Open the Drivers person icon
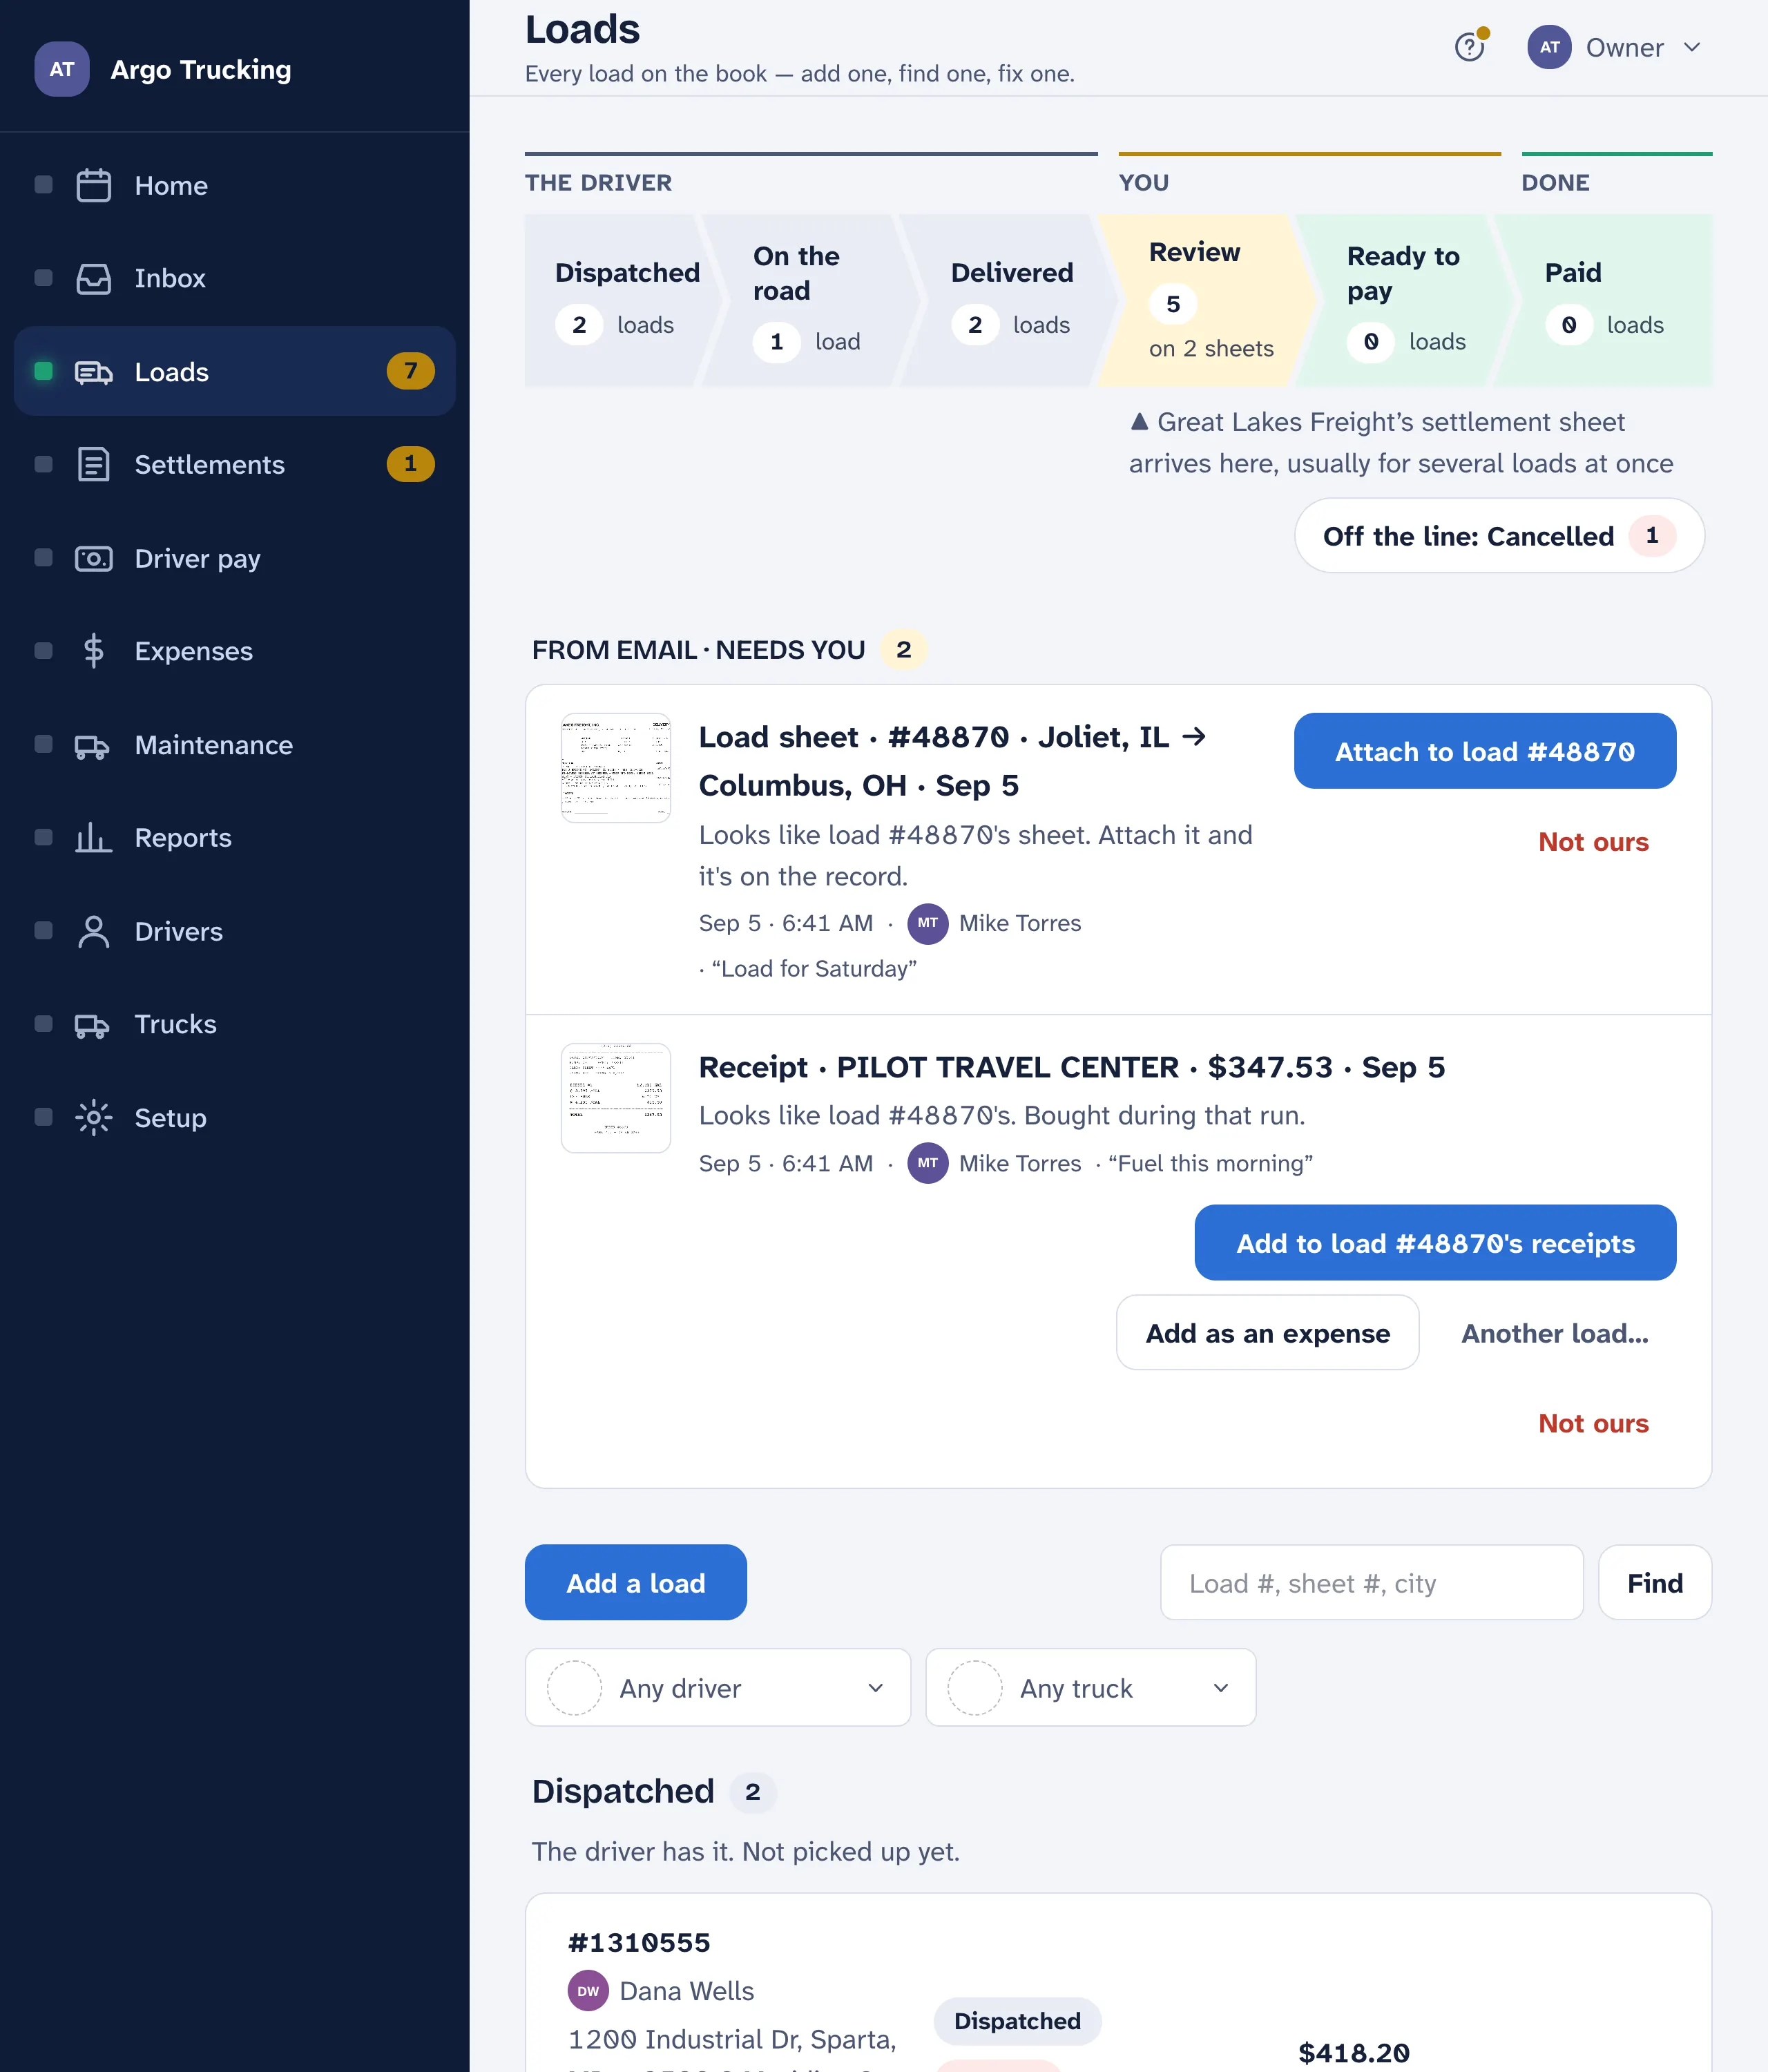This screenshot has height=2072, width=1768. click(x=94, y=931)
